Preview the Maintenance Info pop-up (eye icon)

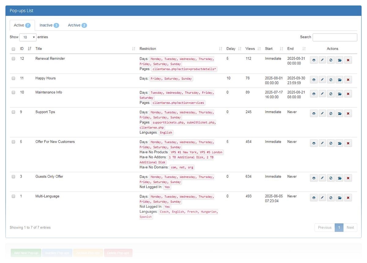[314, 94]
